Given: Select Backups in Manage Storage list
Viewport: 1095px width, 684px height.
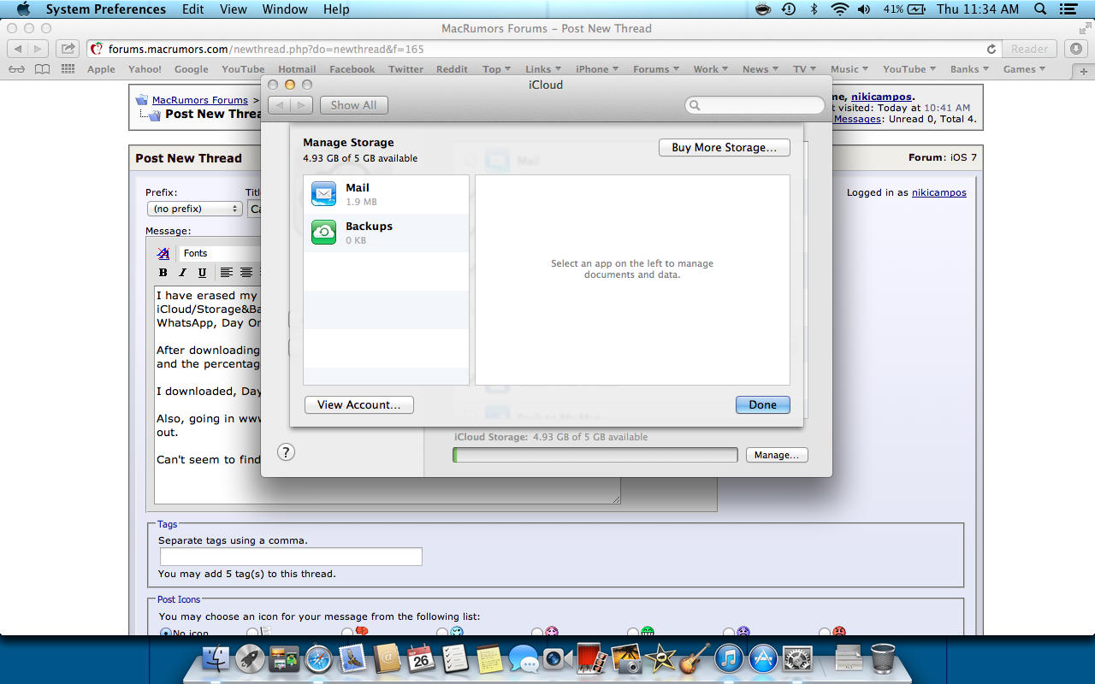Looking at the screenshot, I should click(x=386, y=233).
